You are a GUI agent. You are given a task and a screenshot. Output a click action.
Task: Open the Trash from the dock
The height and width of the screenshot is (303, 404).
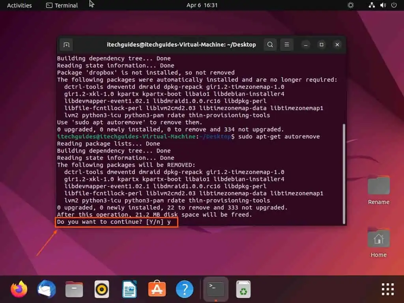pyautogui.click(x=243, y=289)
